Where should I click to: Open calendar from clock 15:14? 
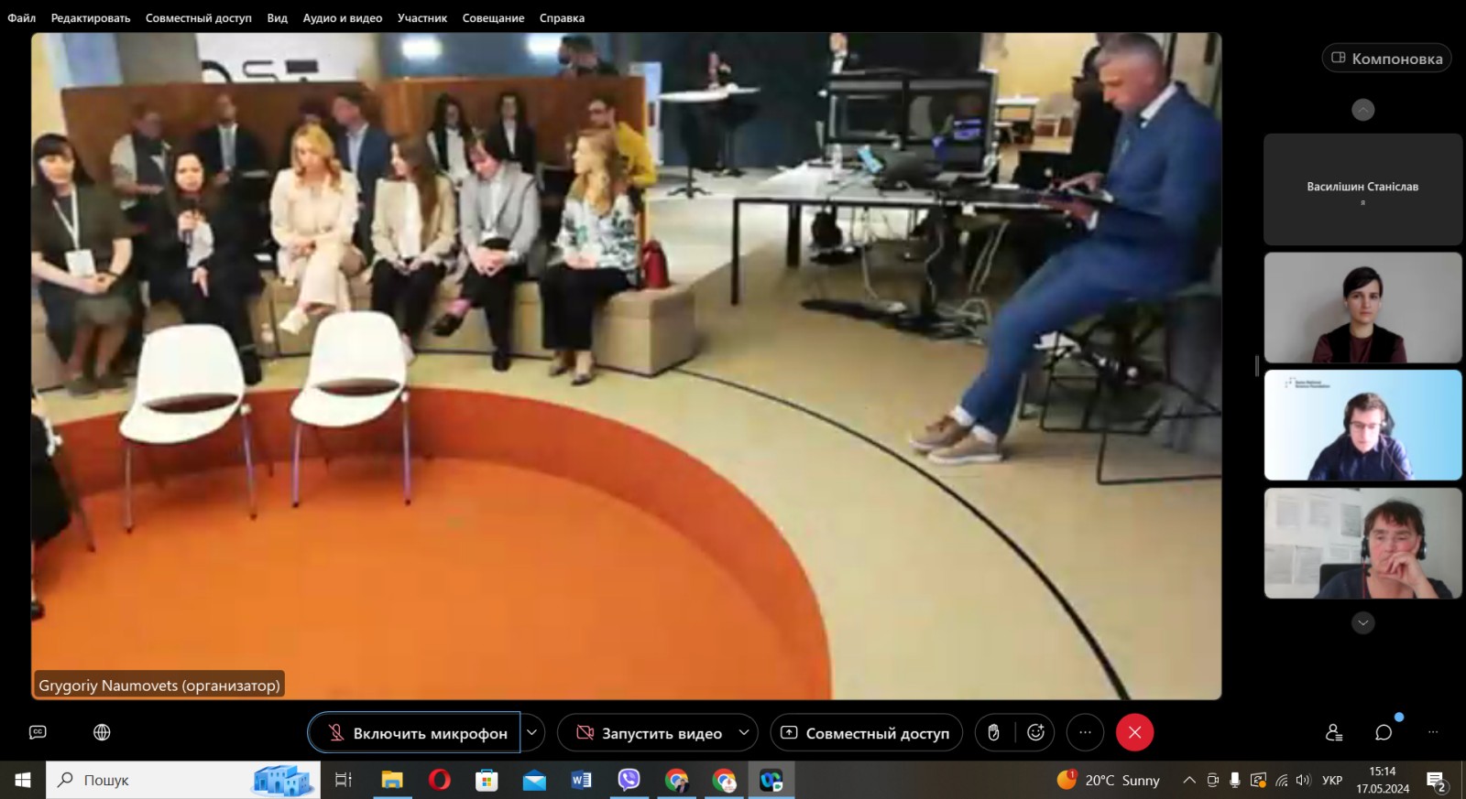click(x=1383, y=780)
